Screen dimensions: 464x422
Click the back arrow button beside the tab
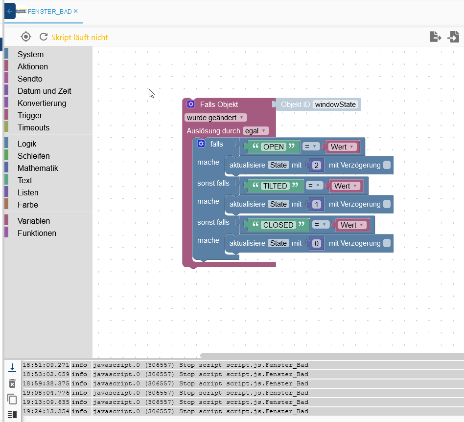click(x=10, y=11)
